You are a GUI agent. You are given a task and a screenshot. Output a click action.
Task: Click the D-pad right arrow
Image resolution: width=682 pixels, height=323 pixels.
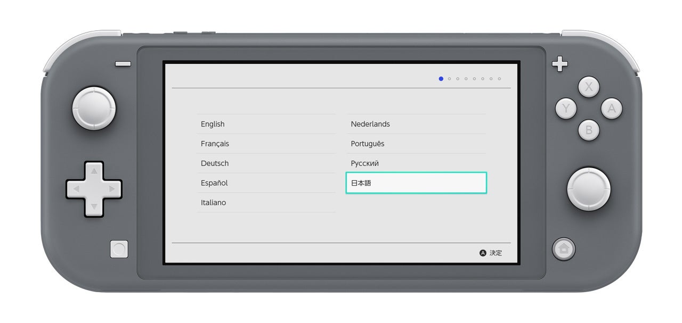111,189
